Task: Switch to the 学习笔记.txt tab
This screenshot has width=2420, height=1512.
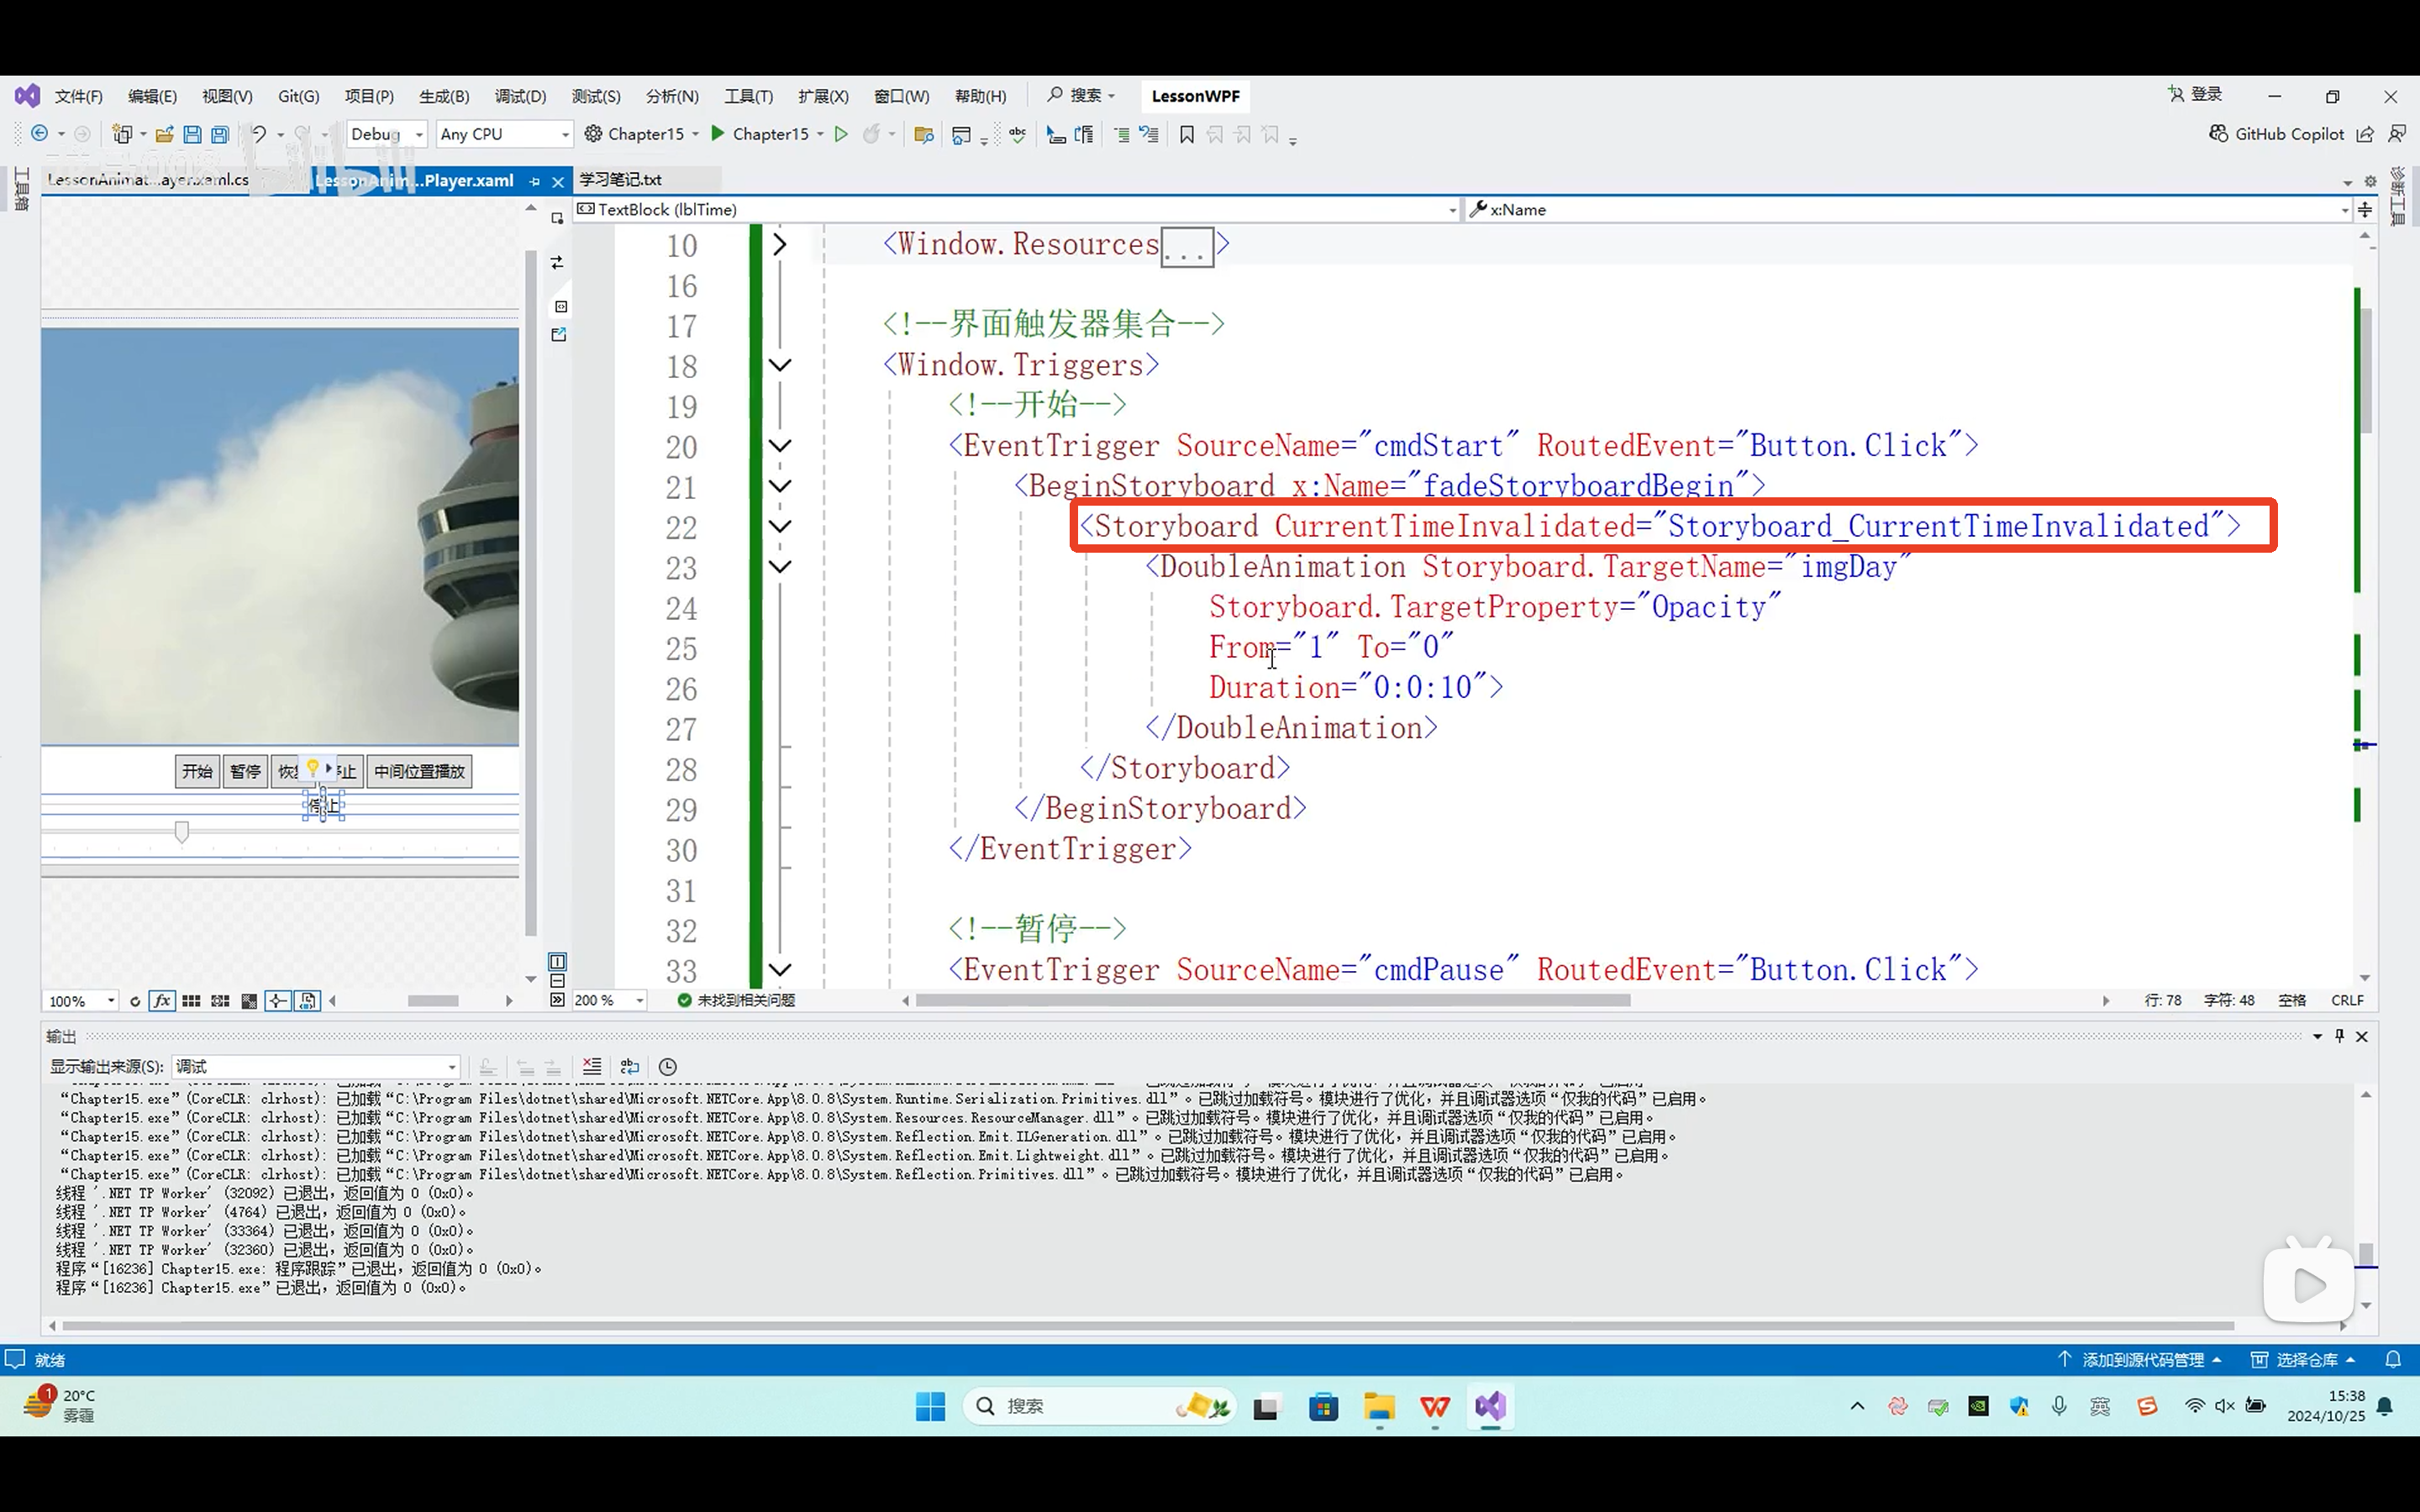Action: tap(621, 180)
